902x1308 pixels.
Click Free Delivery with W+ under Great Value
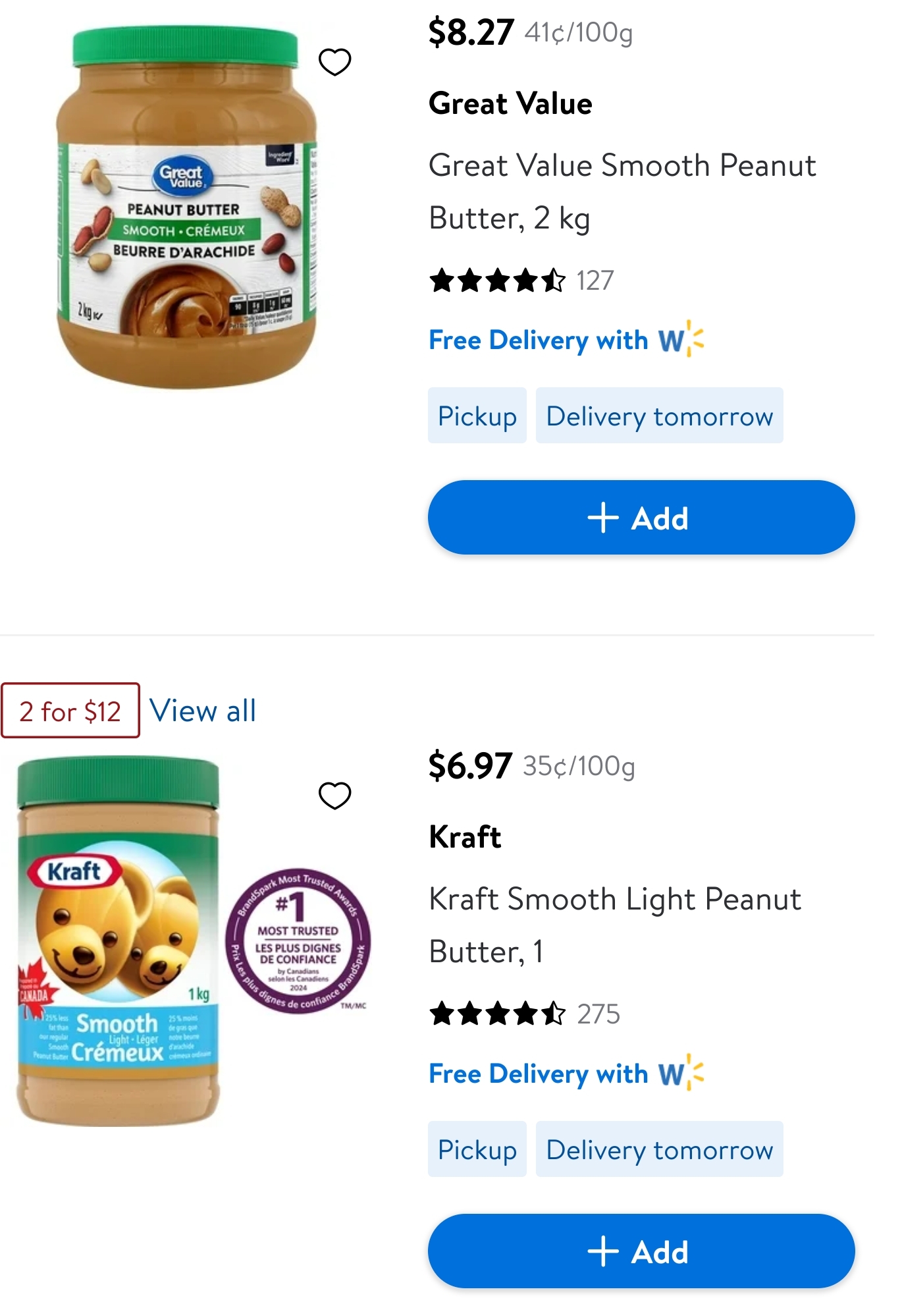566,341
